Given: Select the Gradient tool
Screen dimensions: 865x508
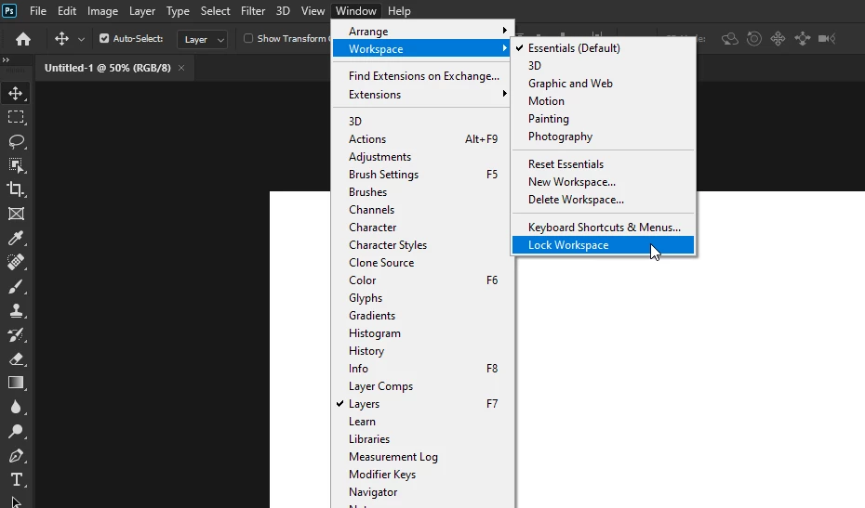Looking at the screenshot, I should [x=16, y=383].
